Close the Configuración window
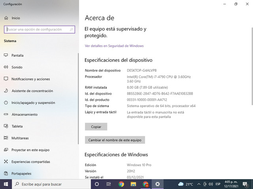 pyautogui.click(x=247, y=4)
